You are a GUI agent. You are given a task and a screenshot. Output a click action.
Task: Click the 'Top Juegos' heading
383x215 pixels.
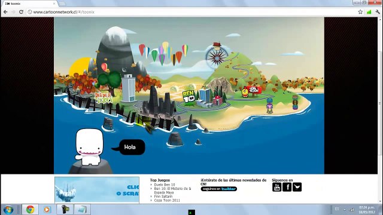[x=160, y=180]
